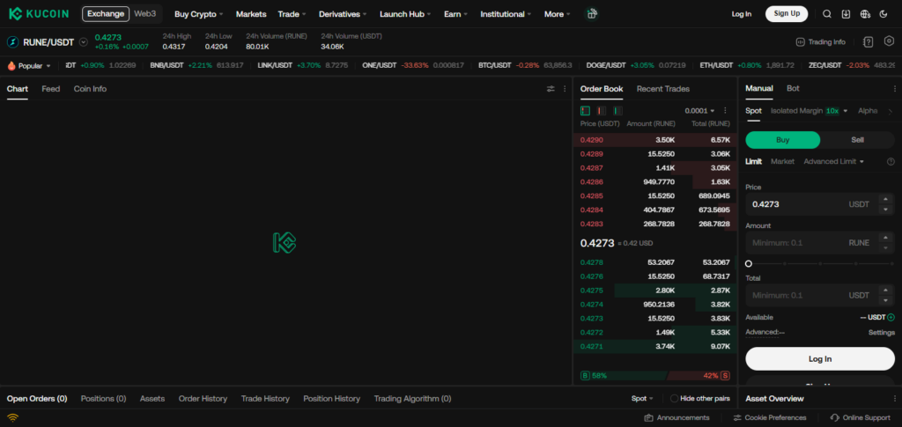Open the search magnifier icon
Image resolution: width=902 pixels, height=427 pixels.
[x=826, y=14]
